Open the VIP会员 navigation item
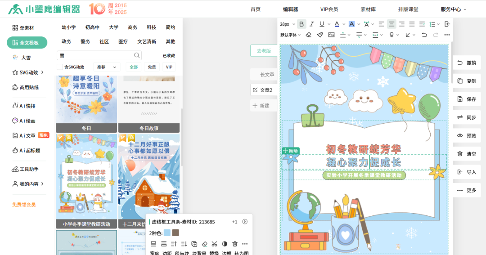This screenshot has height=255, width=486. [x=329, y=9]
